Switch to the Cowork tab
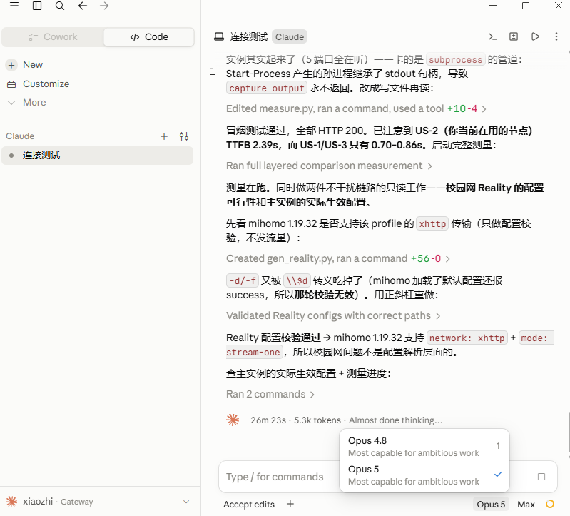The height and width of the screenshot is (516, 570). pyautogui.click(x=53, y=36)
